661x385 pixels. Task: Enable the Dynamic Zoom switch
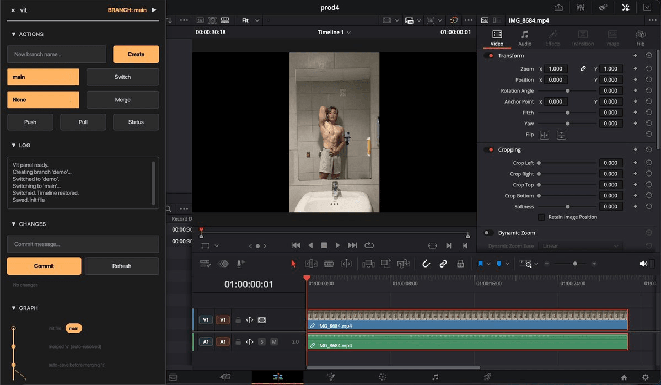coord(488,233)
